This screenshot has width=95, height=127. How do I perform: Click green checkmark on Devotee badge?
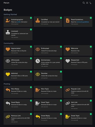click(61, 72)
